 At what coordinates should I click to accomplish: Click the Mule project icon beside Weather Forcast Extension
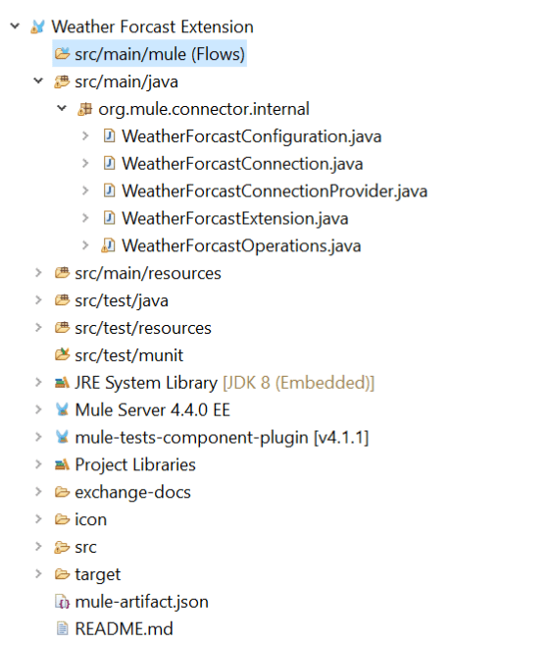point(37,27)
